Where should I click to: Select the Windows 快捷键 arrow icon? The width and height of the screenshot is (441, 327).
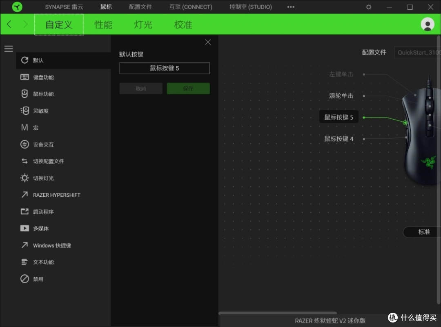point(25,245)
